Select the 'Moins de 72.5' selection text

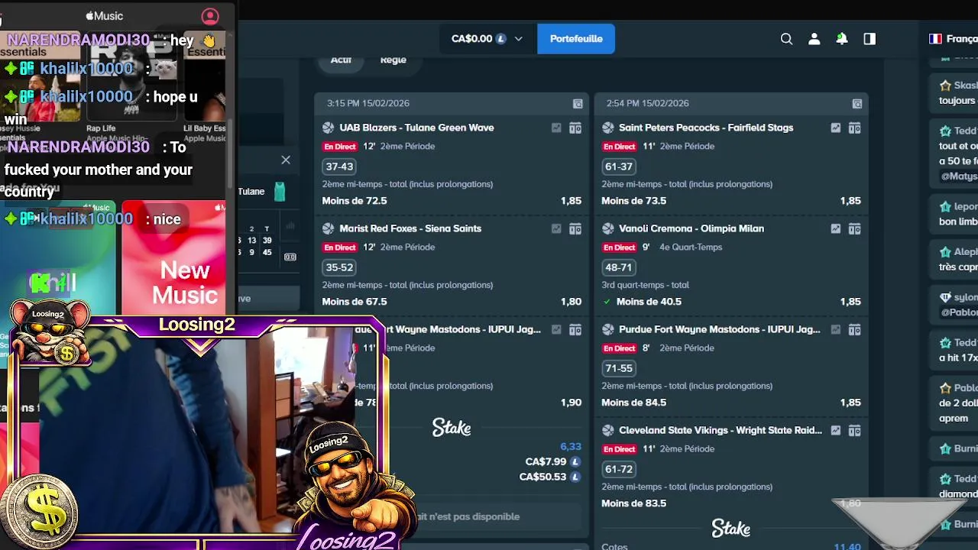[355, 201]
